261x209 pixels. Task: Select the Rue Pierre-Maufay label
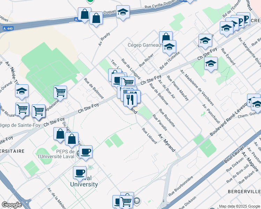click(x=178, y=88)
